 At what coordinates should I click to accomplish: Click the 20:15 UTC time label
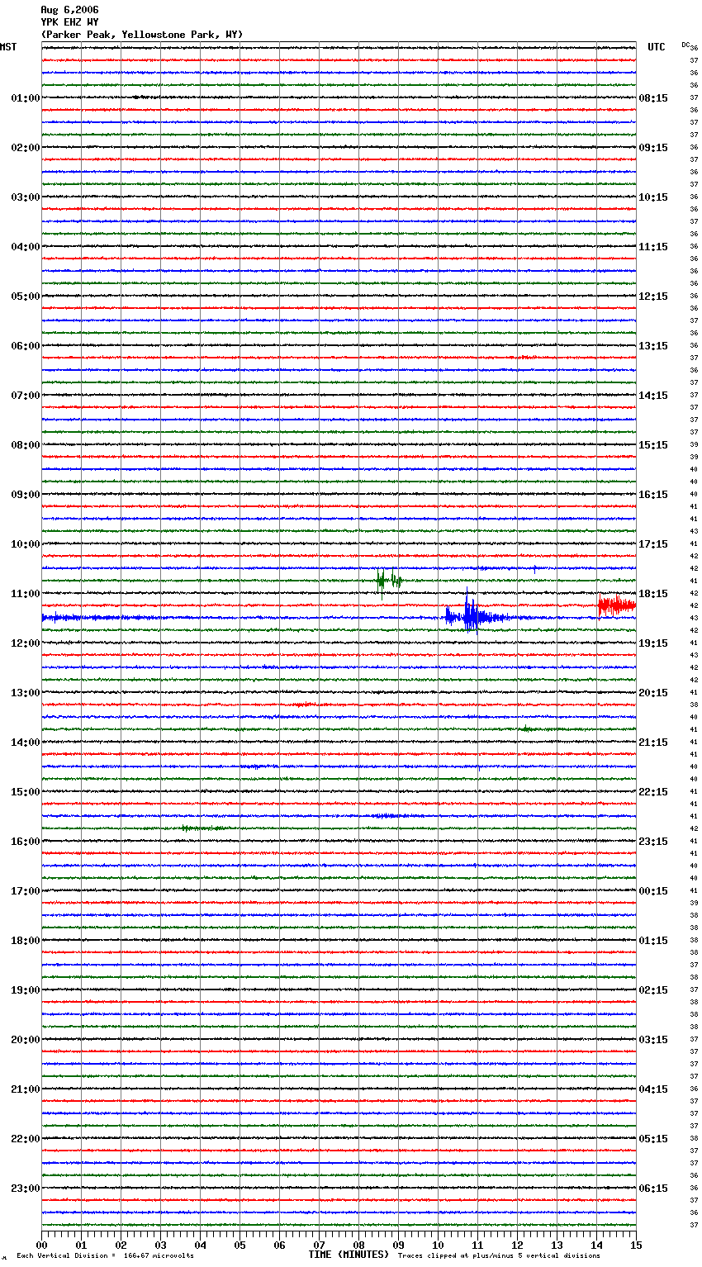(x=653, y=693)
